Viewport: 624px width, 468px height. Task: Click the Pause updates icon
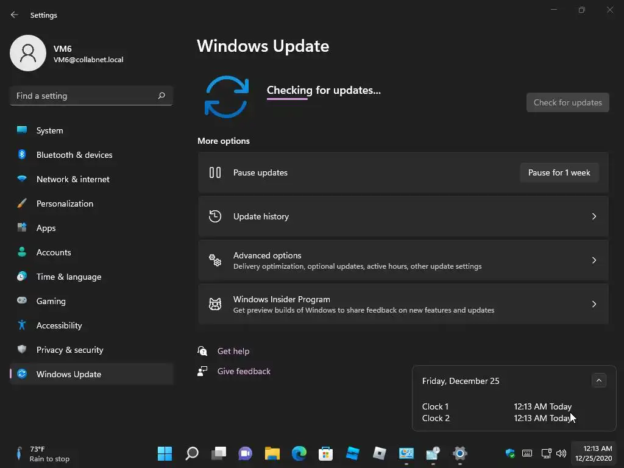[215, 172]
